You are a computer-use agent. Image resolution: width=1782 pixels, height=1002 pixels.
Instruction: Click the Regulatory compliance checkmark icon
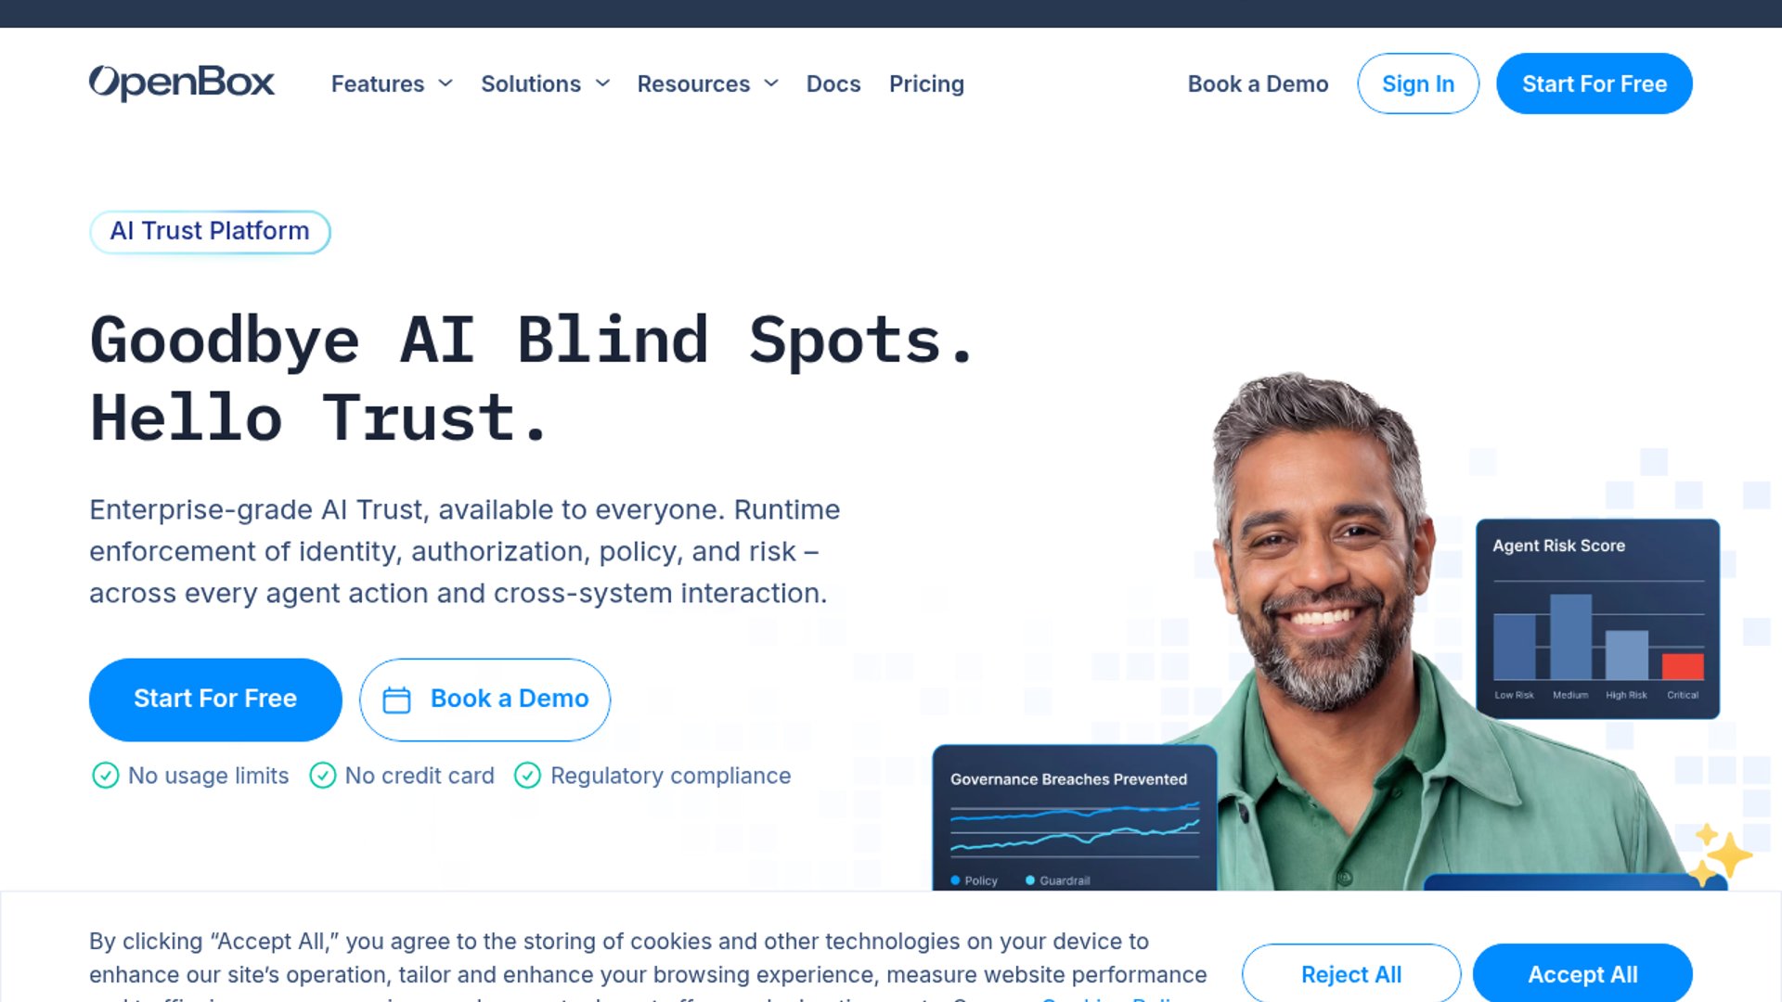coord(528,776)
